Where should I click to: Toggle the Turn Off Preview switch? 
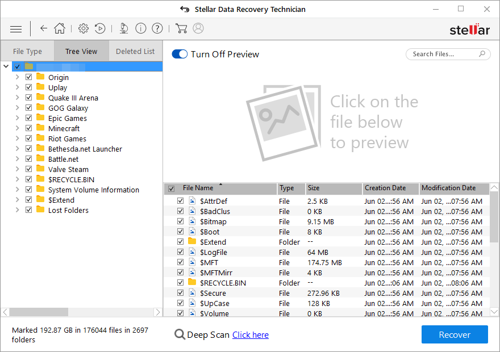(x=180, y=54)
